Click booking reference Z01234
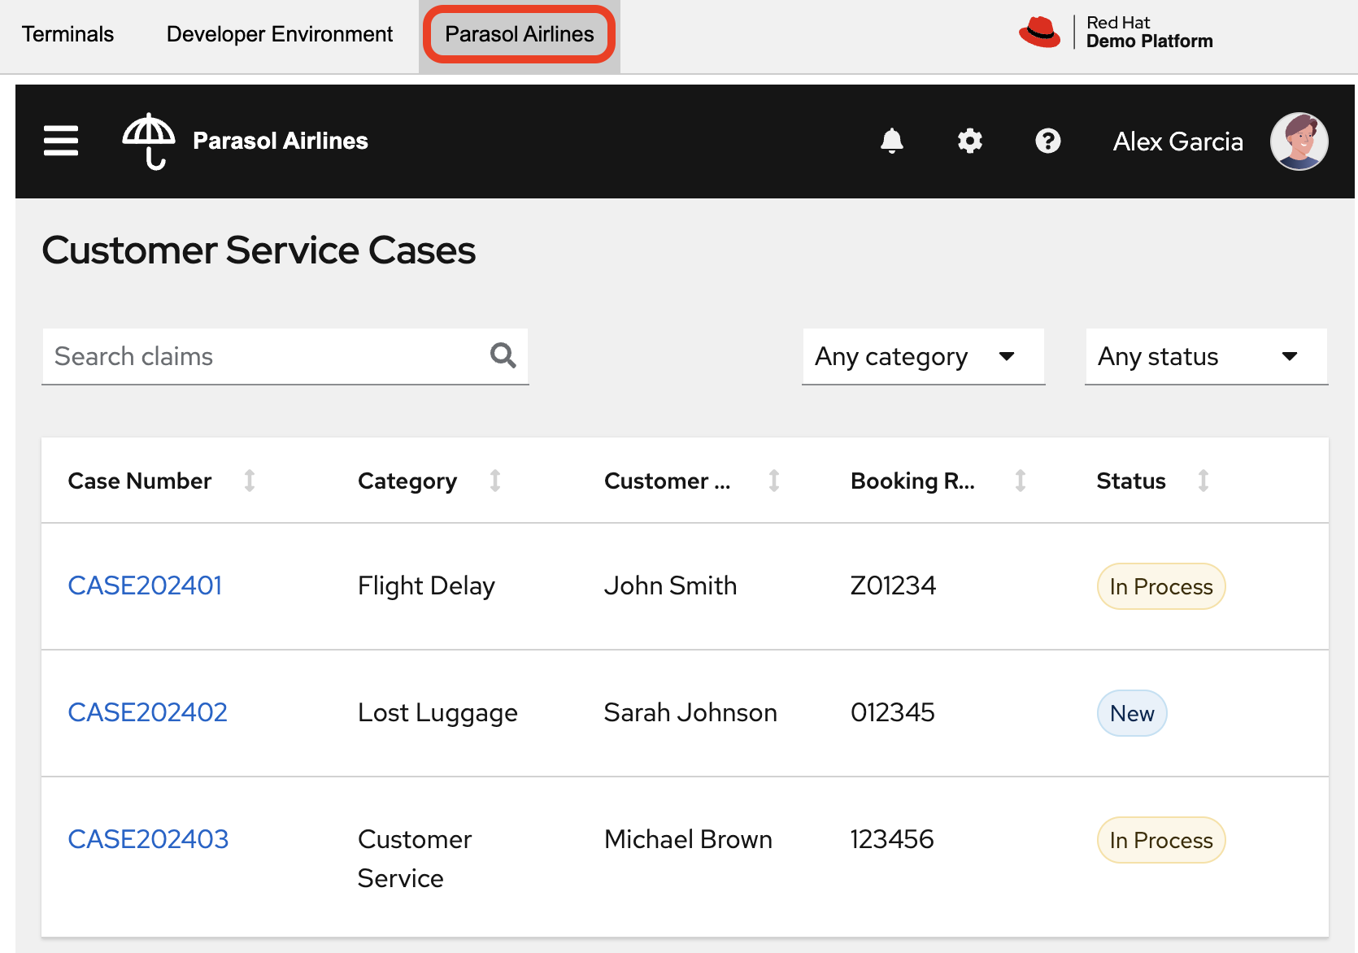This screenshot has height=953, width=1358. coord(893,585)
